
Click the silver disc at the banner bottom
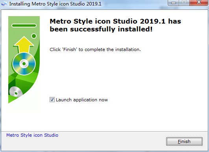point(16,92)
